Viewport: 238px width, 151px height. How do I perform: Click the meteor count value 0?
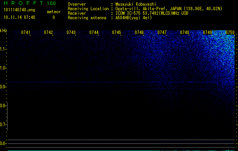click(54, 17)
